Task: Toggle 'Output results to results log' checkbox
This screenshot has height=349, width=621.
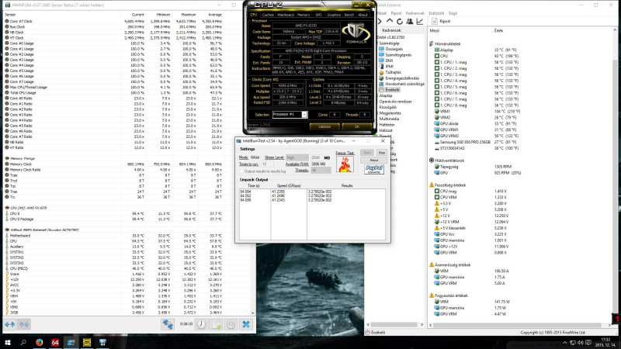Action: pos(241,171)
